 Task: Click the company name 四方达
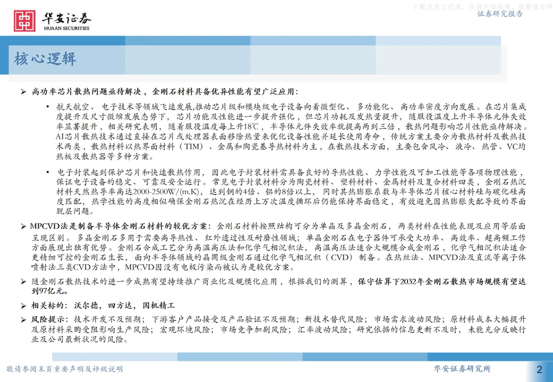click(x=120, y=305)
